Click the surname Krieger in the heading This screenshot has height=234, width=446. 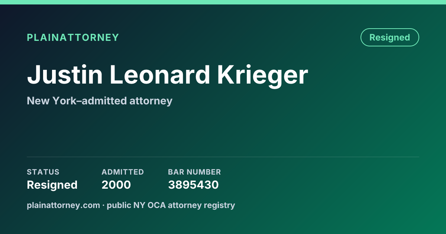point(262,76)
